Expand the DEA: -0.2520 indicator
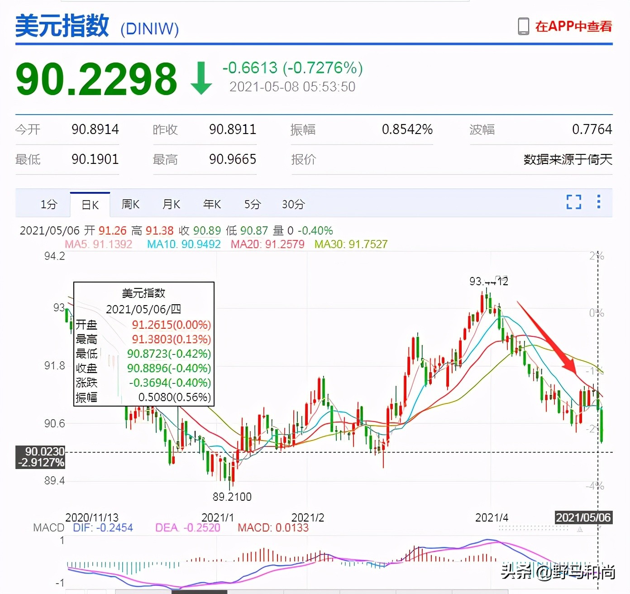Image resolution: width=630 pixels, height=594 pixels. point(187,527)
